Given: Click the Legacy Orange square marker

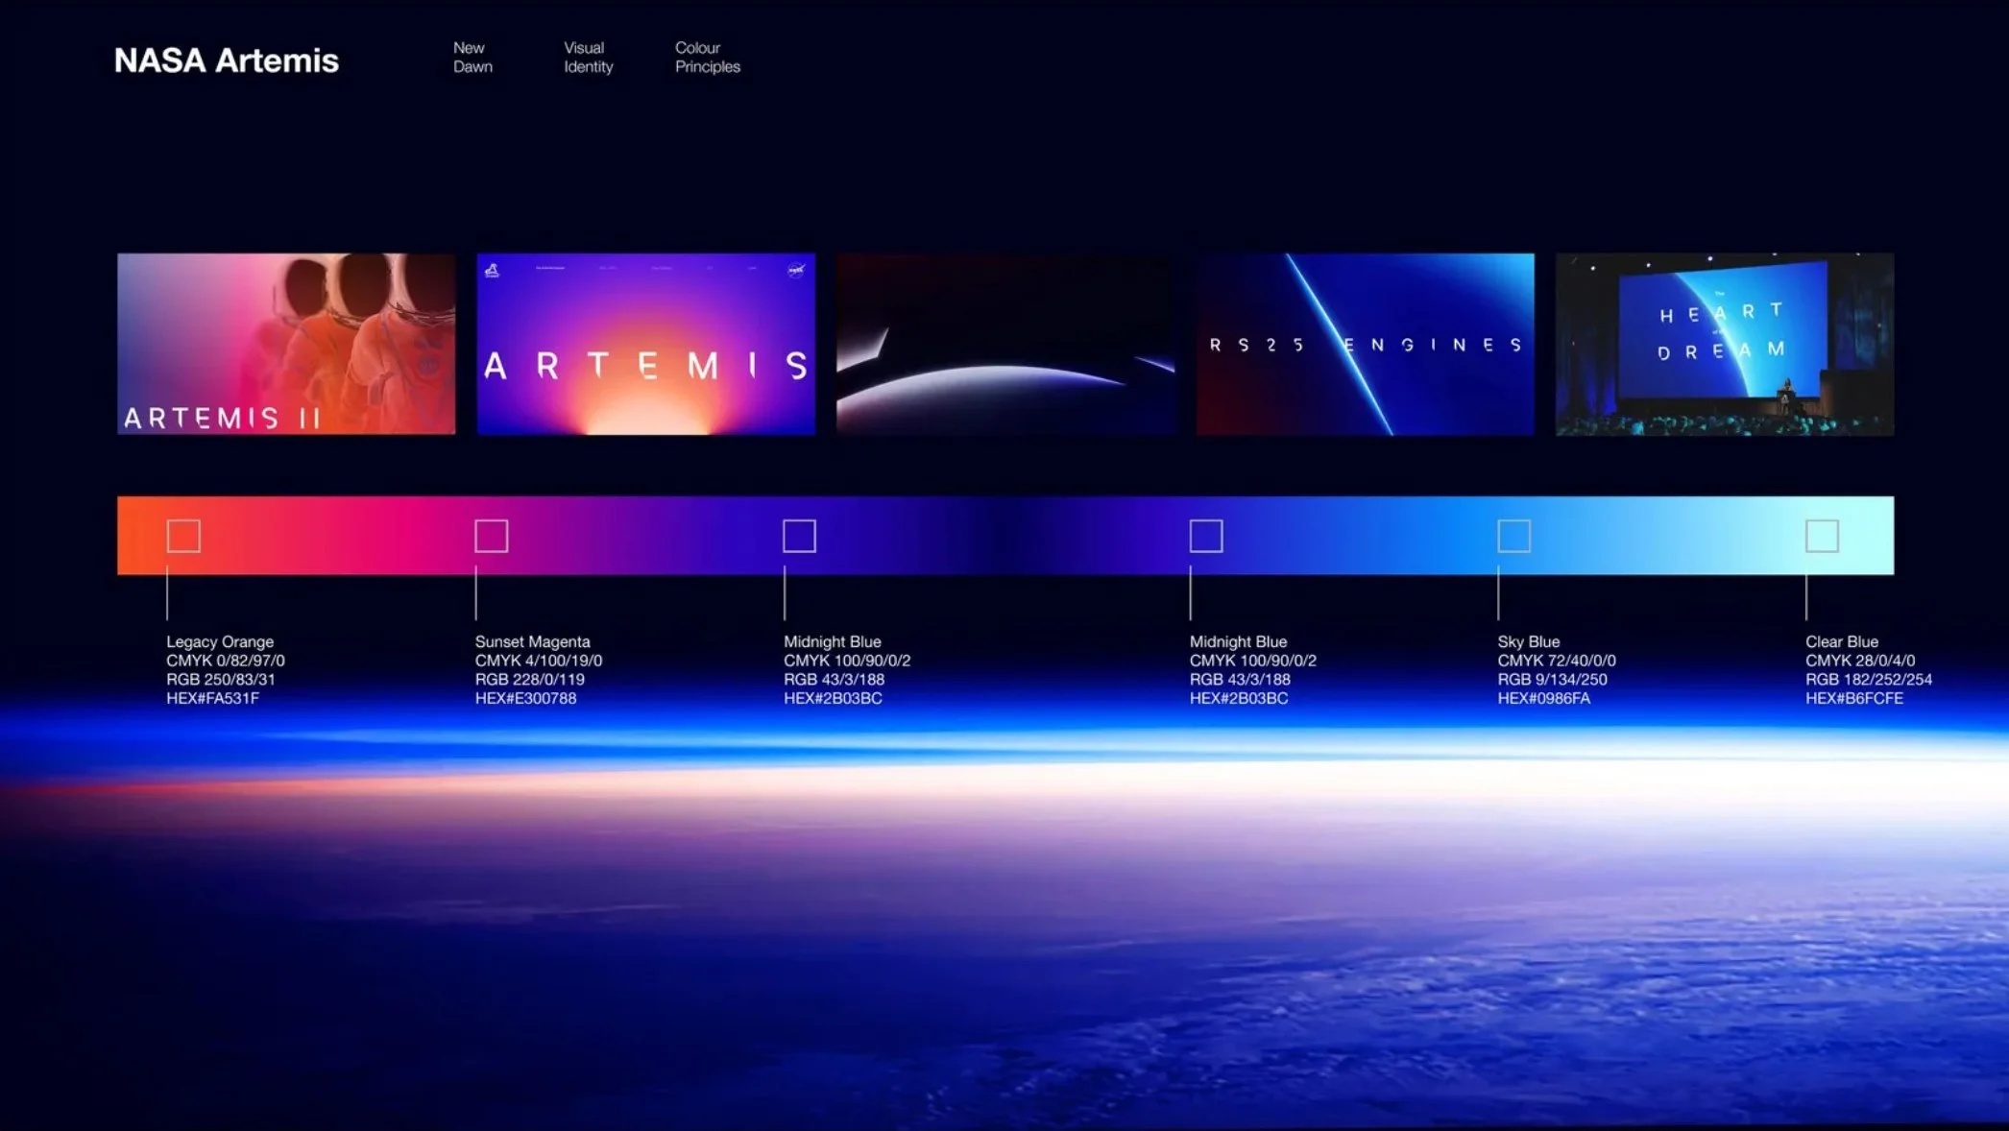Looking at the screenshot, I should coord(183,536).
